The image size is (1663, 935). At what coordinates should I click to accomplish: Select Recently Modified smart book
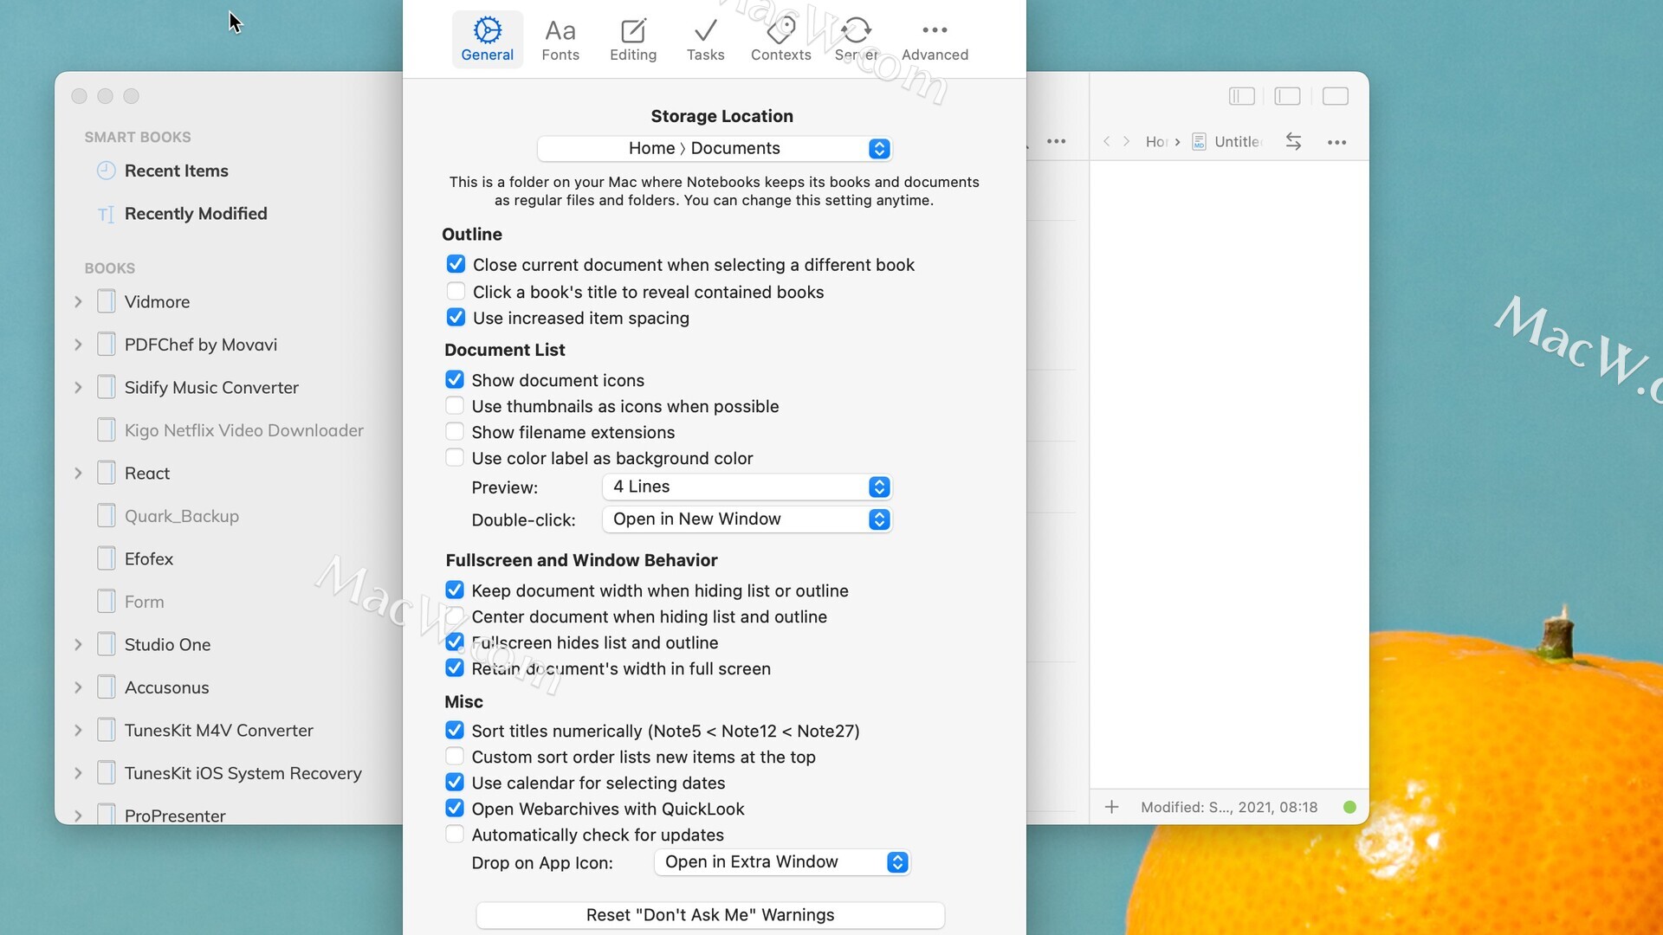tap(196, 213)
